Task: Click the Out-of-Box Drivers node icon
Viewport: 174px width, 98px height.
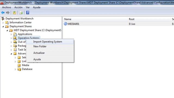Action: click(15, 42)
